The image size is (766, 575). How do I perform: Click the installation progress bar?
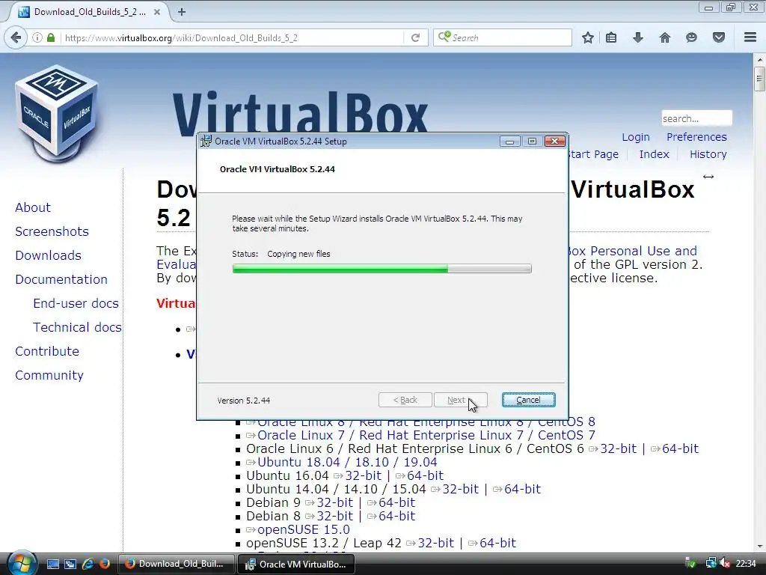point(382,269)
